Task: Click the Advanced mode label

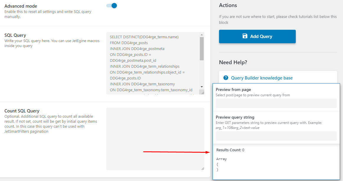Action: [x=21, y=6]
